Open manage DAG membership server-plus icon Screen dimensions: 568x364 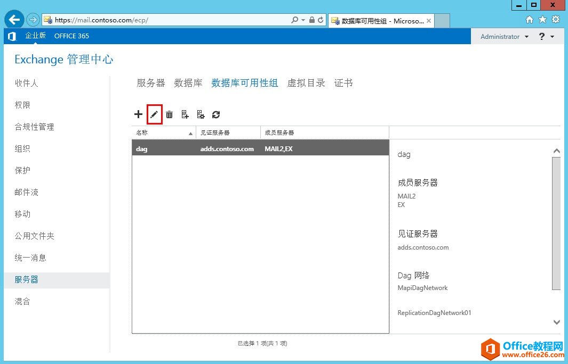[185, 114]
